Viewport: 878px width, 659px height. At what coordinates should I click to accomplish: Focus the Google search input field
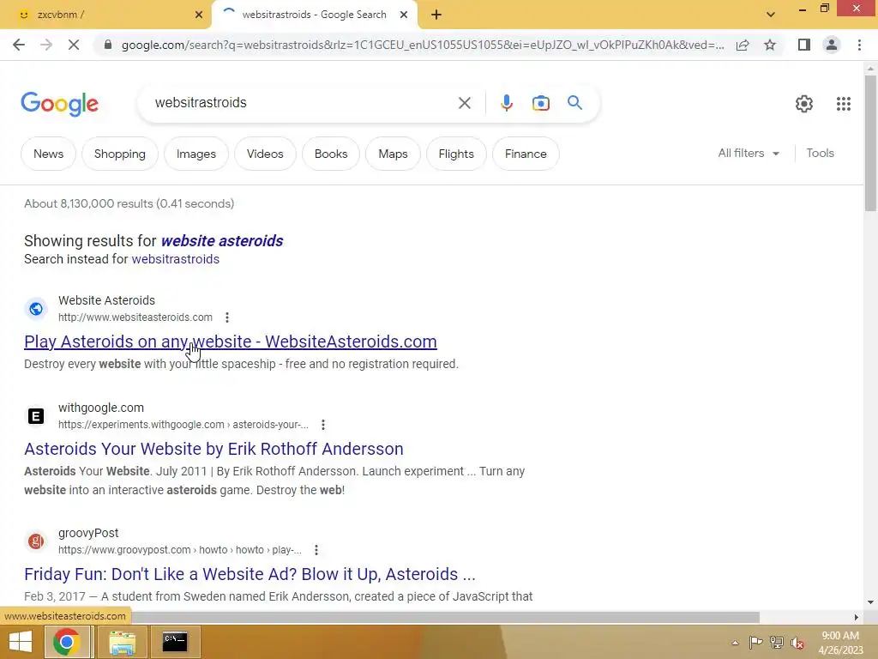[x=303, y=103]
